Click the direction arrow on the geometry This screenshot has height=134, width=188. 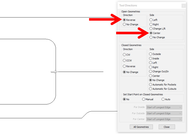coord(54,72)
